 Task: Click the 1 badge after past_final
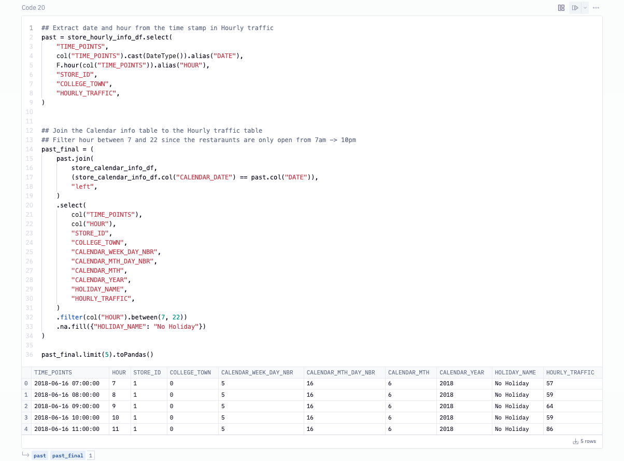tap(90, 456)
